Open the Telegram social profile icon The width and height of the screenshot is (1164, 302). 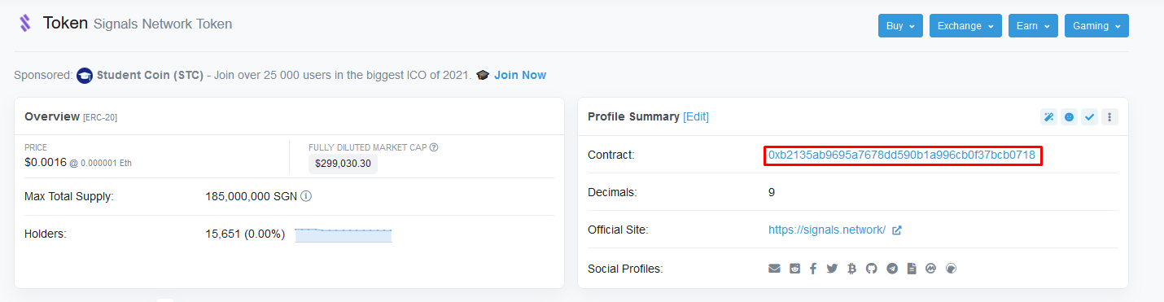pos(892,269)
